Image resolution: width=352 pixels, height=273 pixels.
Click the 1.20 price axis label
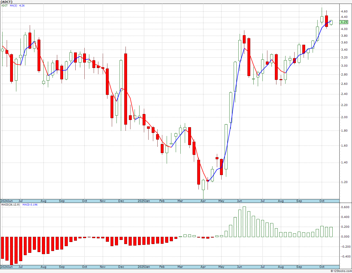pos(344,182)
